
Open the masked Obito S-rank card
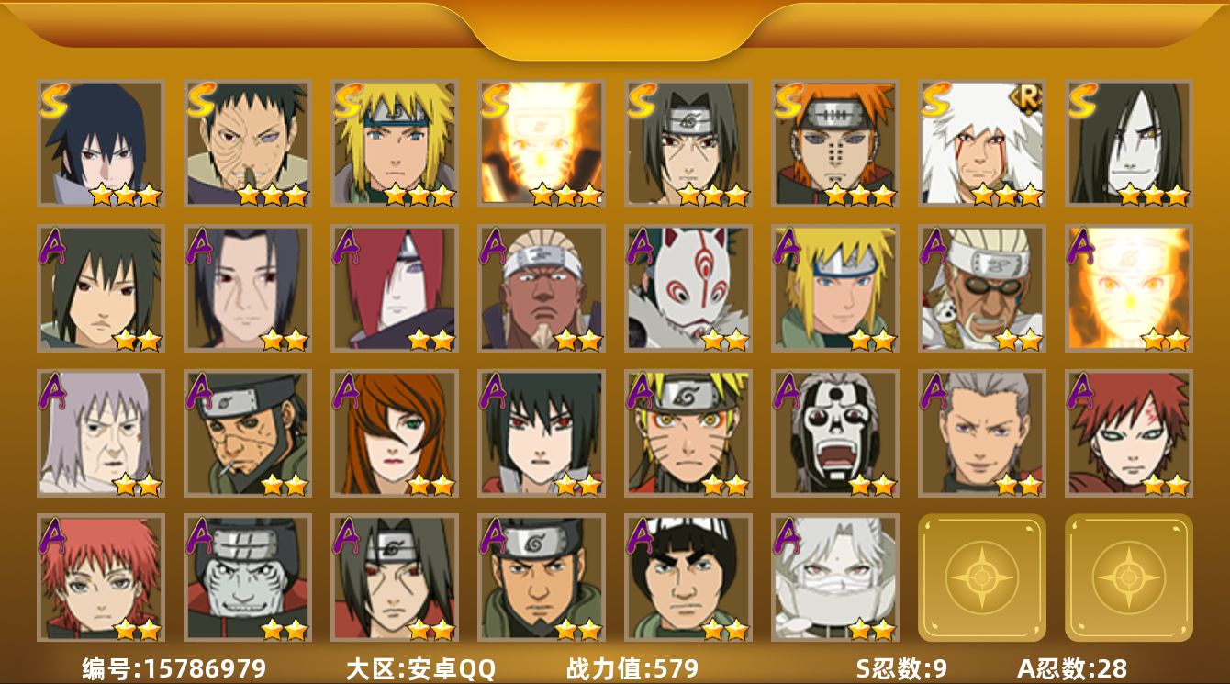point(247,143)
